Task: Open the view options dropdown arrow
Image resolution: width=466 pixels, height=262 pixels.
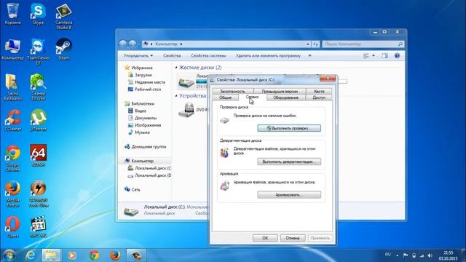Action: point(374,56)
